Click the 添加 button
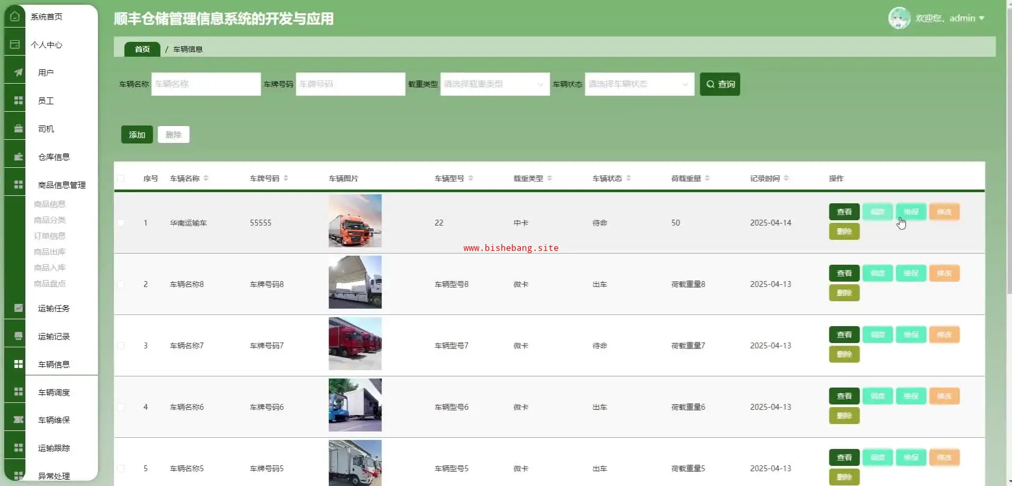 (x=137, y=134)
